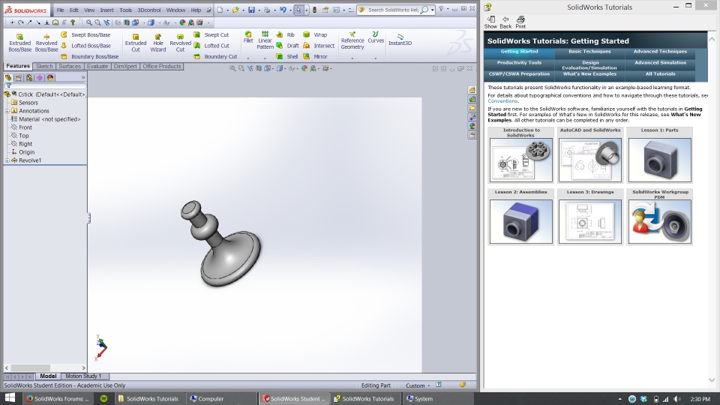Expand the Revolve1 tree node
This screenshot has width=720, height=405.
[7, 160]
